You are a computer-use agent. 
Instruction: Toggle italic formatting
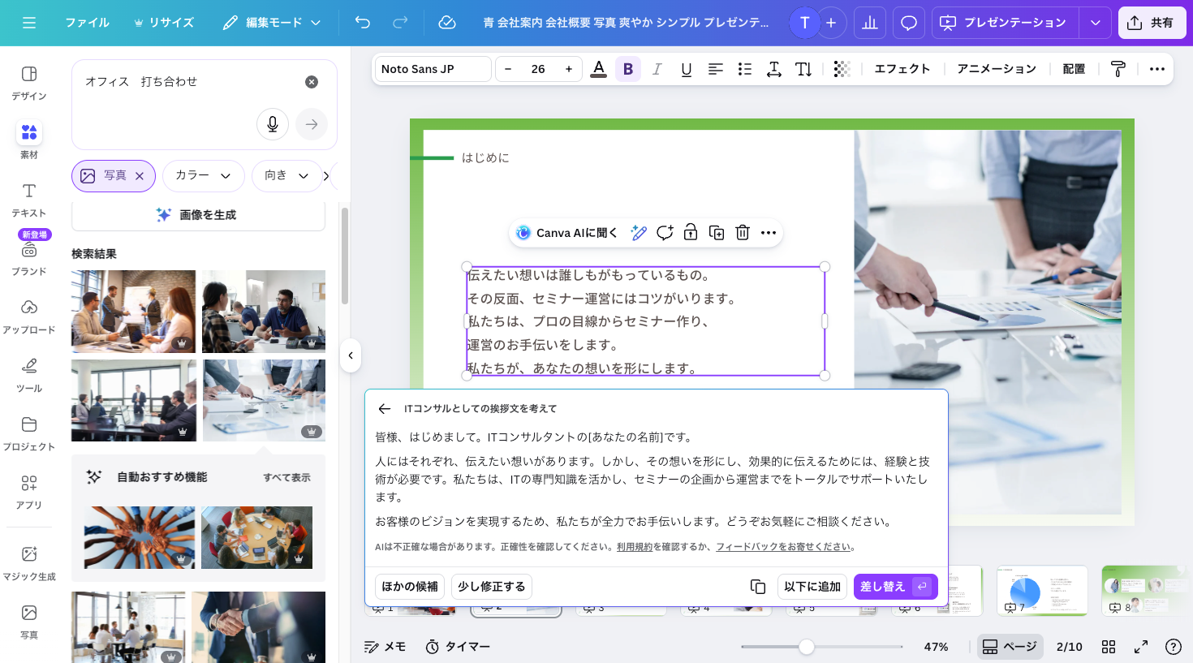(657, 69)
